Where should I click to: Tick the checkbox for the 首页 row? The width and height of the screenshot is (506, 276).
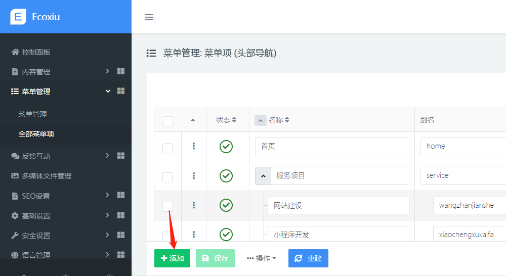tap(167, 148)
